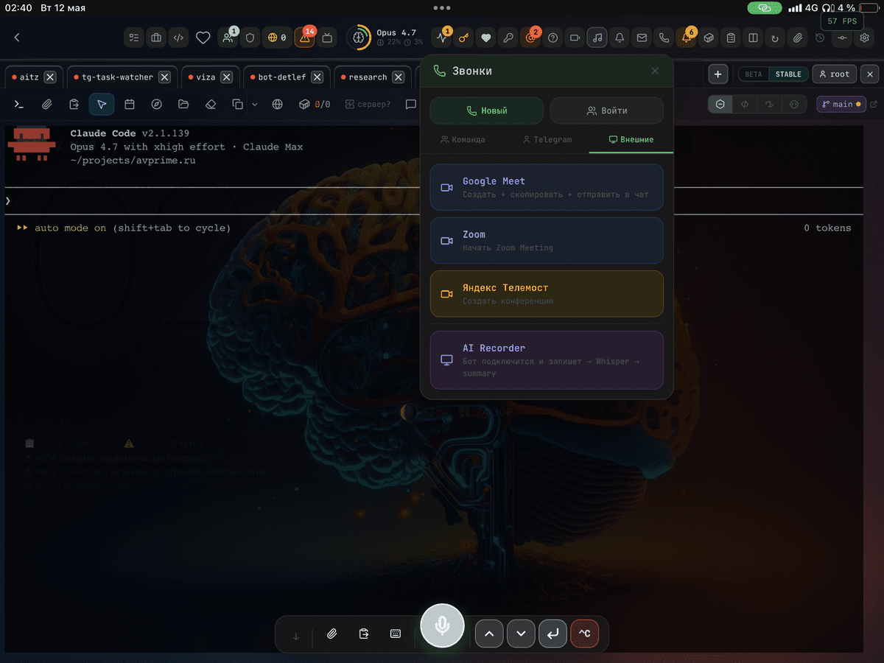Start a Zoom meeting
Image resolution: width=884 pixels, height=663 pixels.
point(547,240)
